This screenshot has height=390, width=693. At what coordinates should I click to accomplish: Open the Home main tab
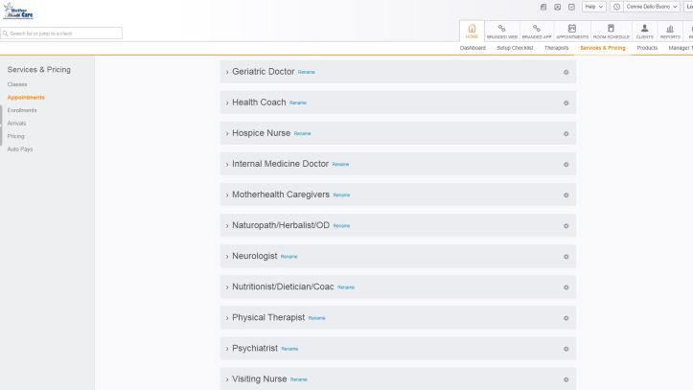(472, 32)
